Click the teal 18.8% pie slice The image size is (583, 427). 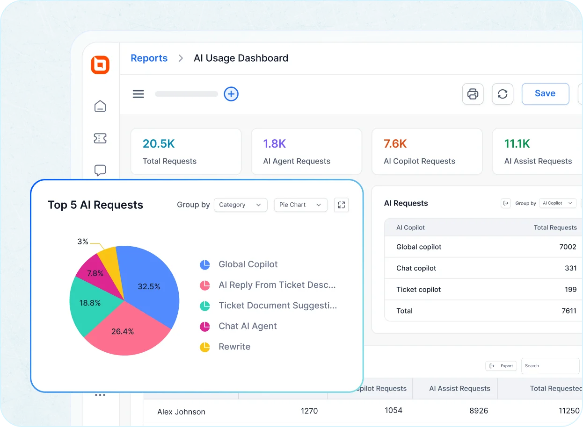[91, 304]
